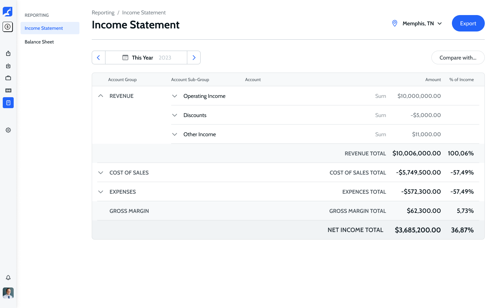
Task: Click the download arrow sidebar icon
Action: click(x=8, y=66)
